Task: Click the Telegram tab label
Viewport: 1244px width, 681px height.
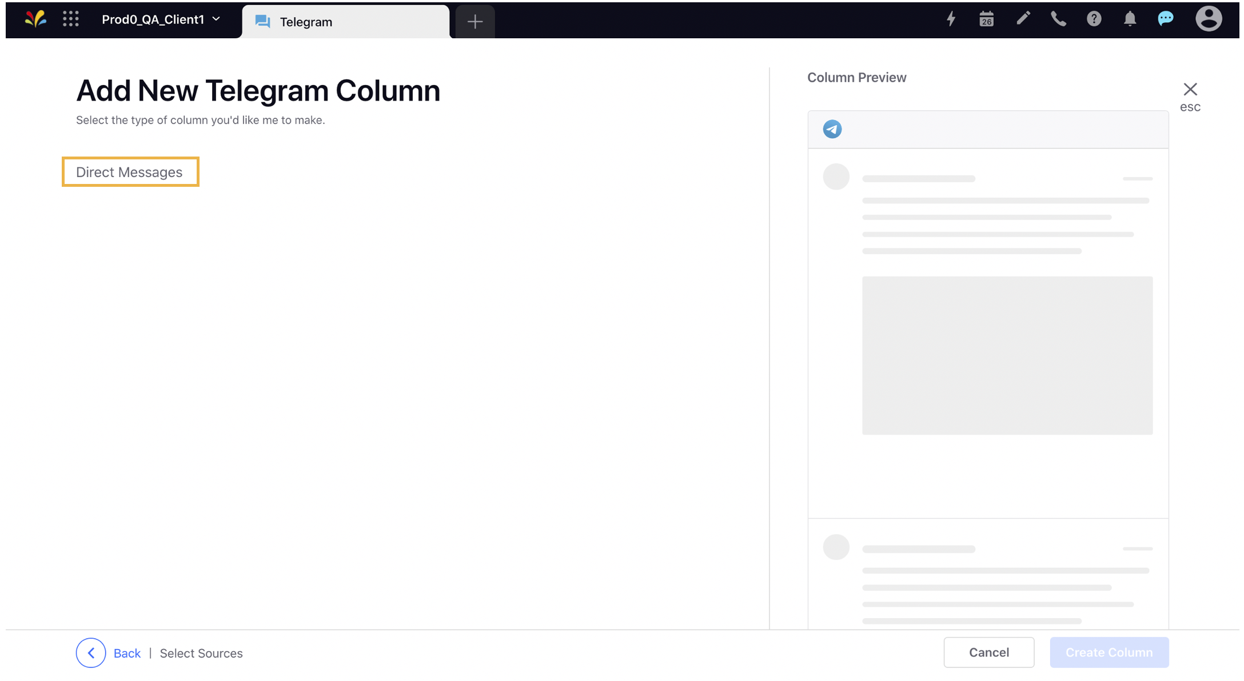Action: coord(306,21)
